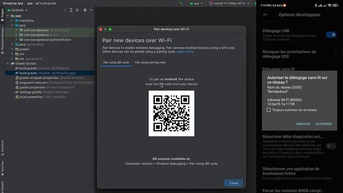Viewport: 343px width, 193px height.
Task: Open the app run configuration dropdown
Action: tap(196, 3)
